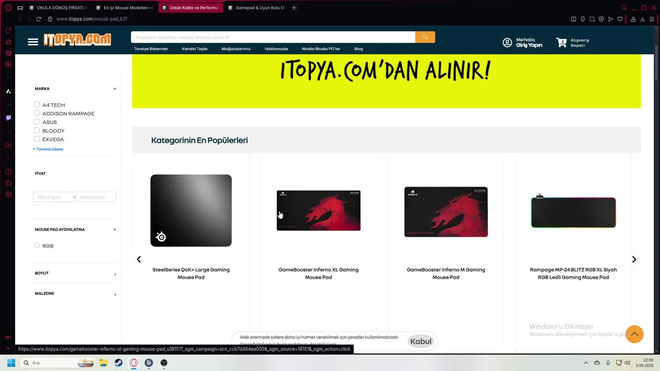Click the Min Fiyat price field
The height and width of the screenshot is (371, 660).
click(x=53, y=197)
